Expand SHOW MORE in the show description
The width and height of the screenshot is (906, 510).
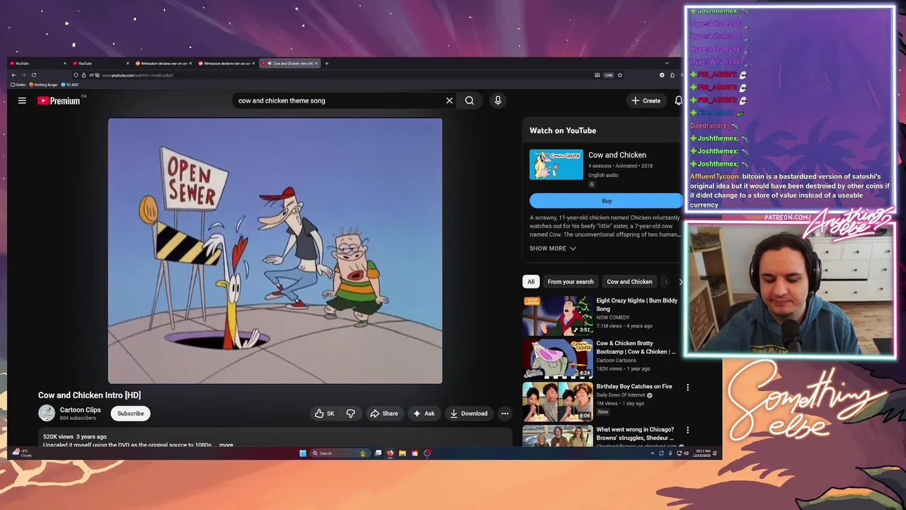pyautogui.click(x=553, y=249)
